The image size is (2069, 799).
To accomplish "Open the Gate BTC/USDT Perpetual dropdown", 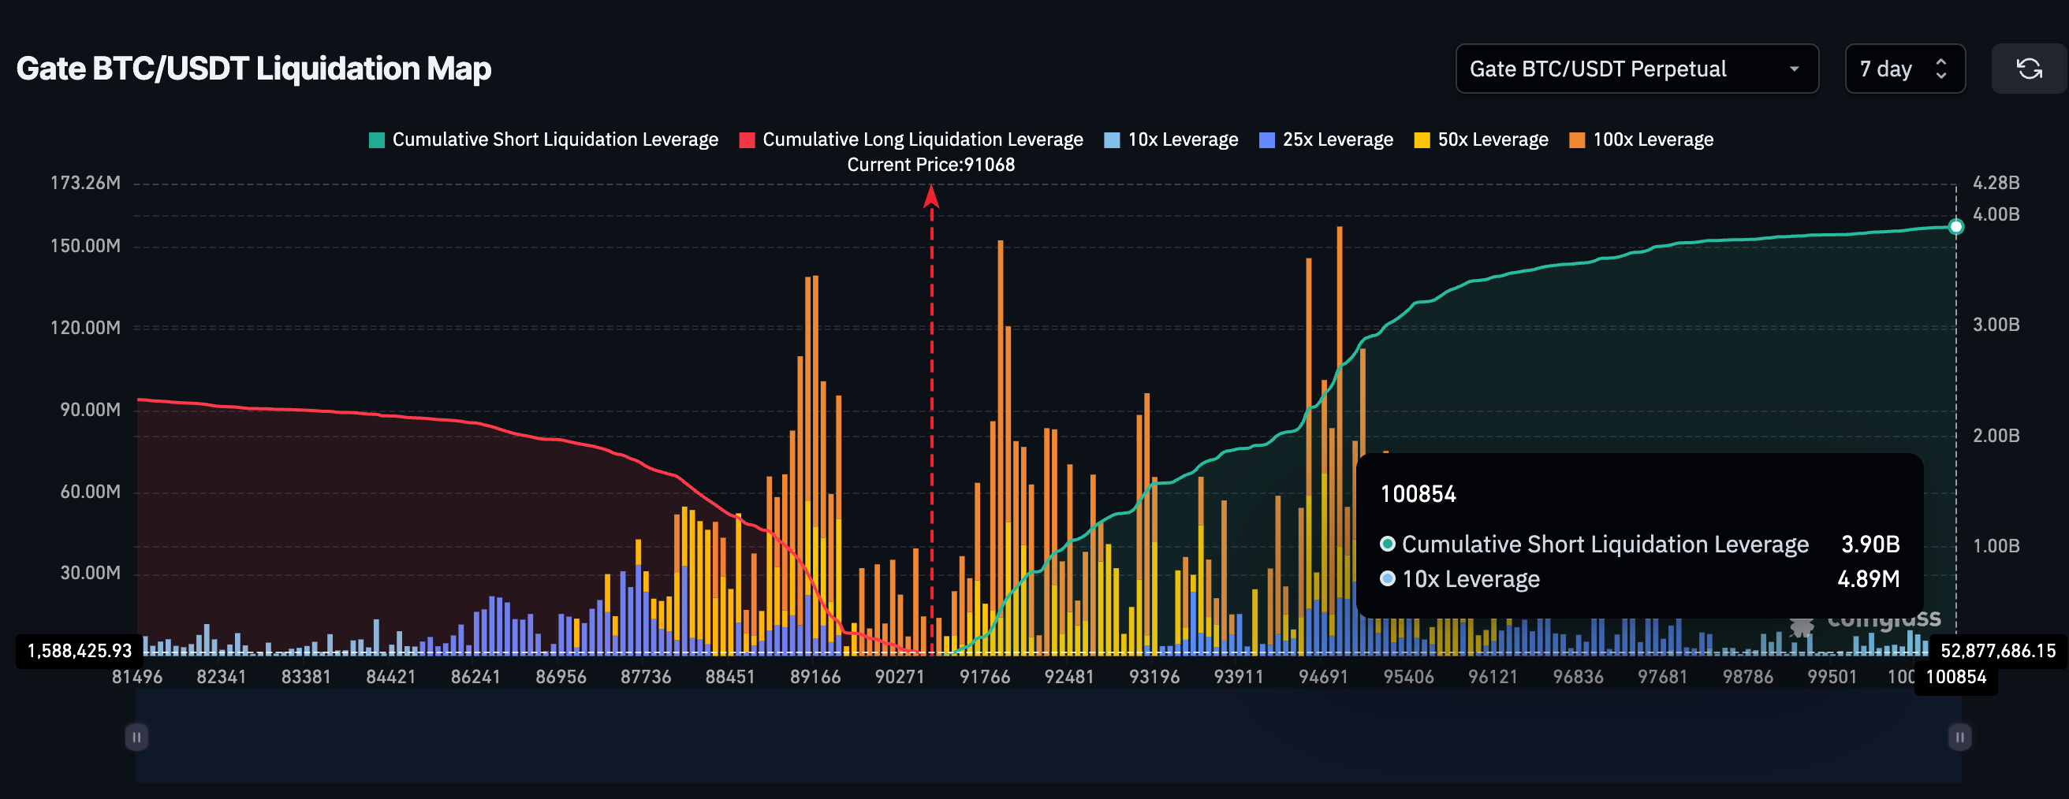I will pyautogui.click(x=1637, y=69).
